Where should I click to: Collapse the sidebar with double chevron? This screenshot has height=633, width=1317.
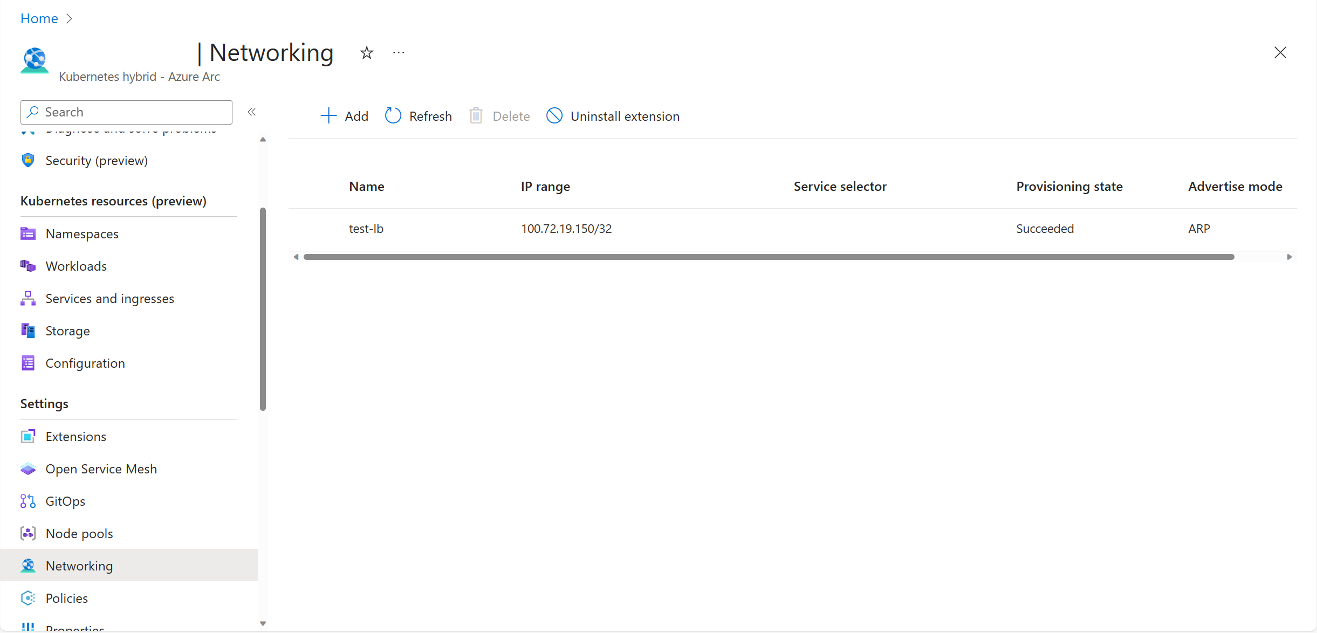pyautogui.click(x=252, y=112)
